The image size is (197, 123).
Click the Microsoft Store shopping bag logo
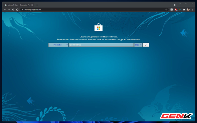tap(98, 27)
